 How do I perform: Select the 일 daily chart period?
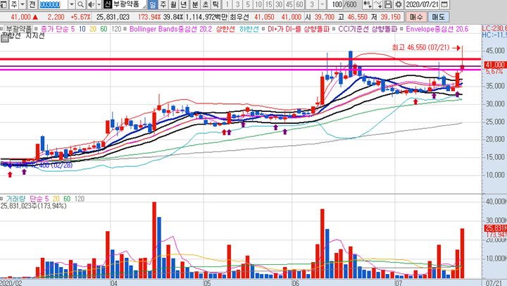(153, 4)
